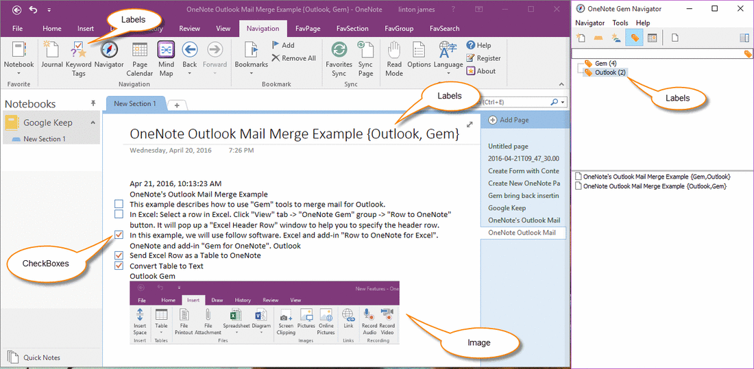The width and height of the screenshot is (754, 369).
Task: Click the Bookmarks ribbon icon
Action: (251, 49)
